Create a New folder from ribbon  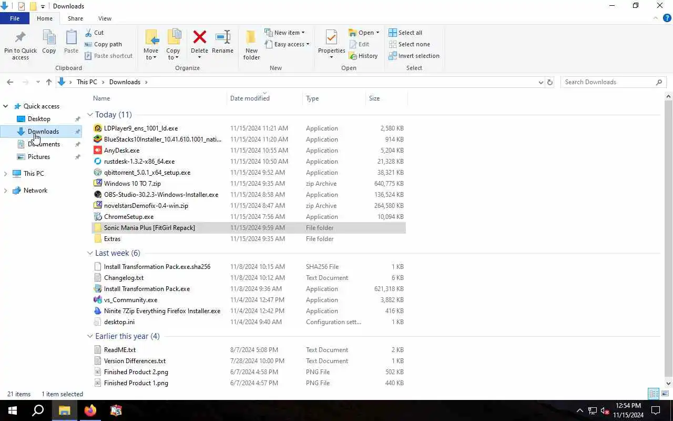[251, 45]
